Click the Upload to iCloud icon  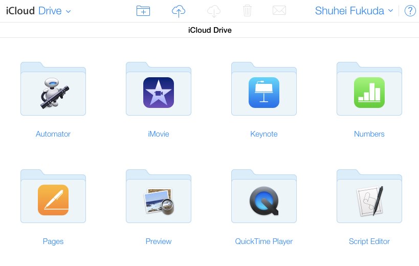pyautogui.click(x=178, y=11)
